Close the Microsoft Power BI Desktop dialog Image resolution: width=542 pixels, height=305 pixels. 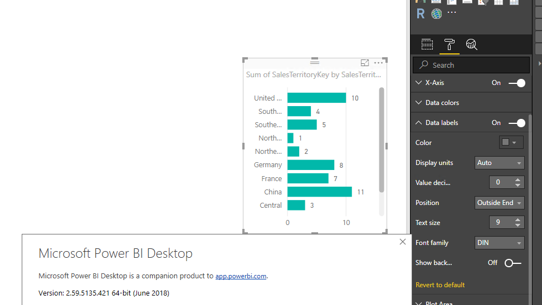tap(403, 242)
